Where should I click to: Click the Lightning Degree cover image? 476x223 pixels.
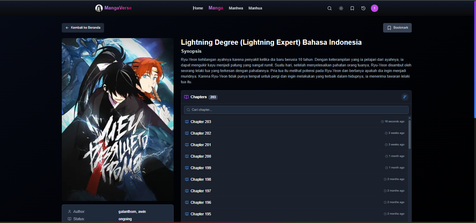(118, 120)
